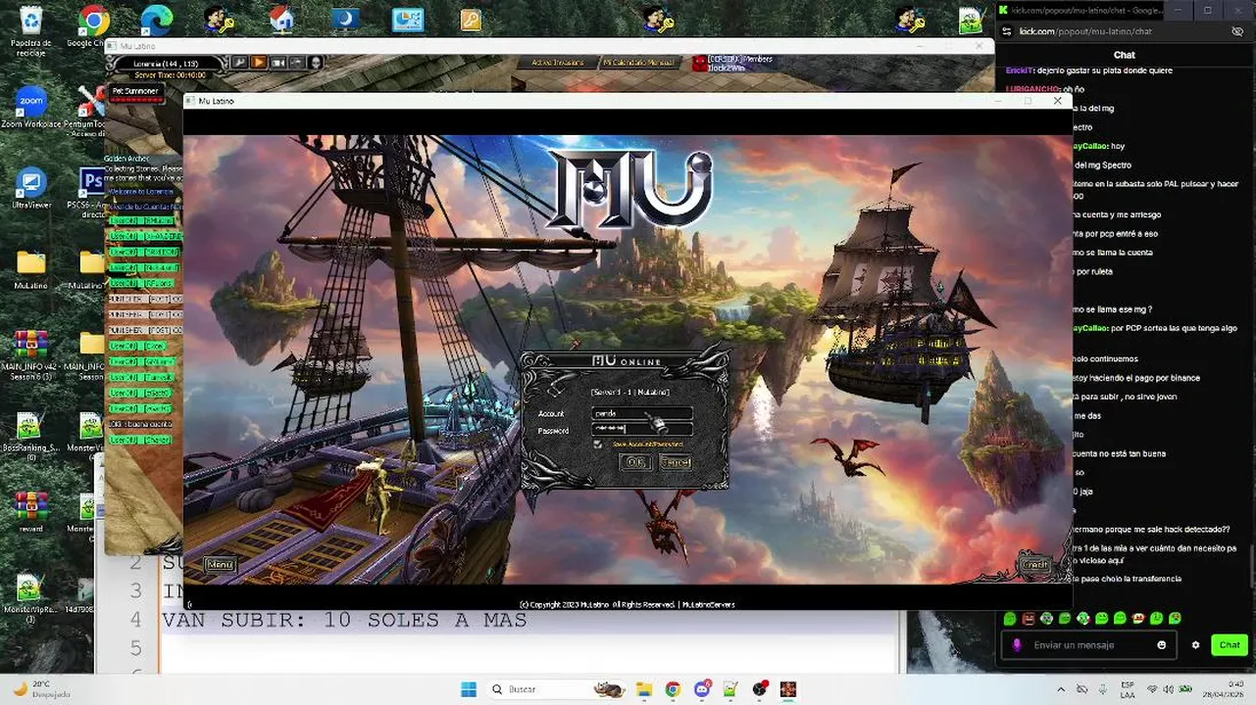This screenshot has height=705, width=1256.
Task: Show hidden tray icons chevron
Action: tap(1061, 689)
